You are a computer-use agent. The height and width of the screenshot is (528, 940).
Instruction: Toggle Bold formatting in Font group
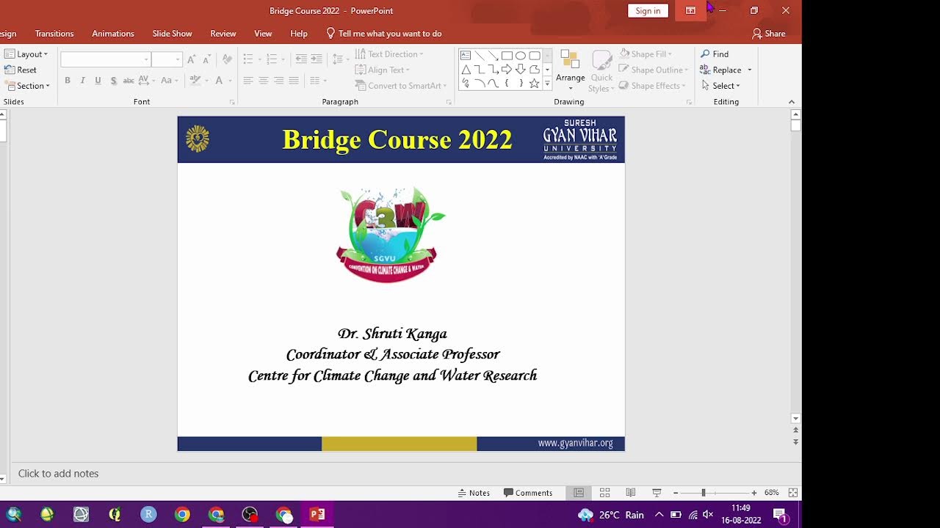68,81
